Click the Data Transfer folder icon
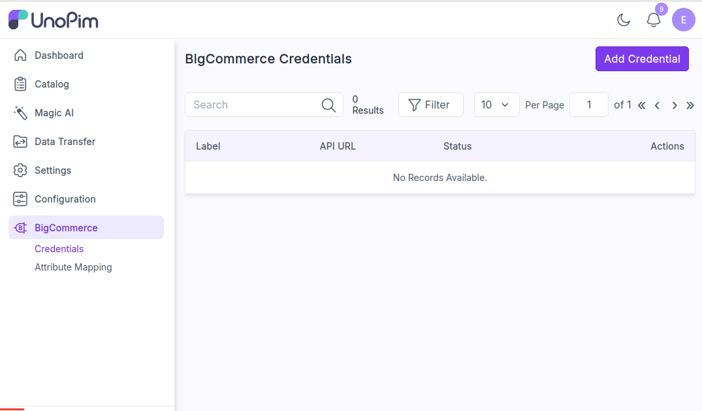 (x=20, y=142)
